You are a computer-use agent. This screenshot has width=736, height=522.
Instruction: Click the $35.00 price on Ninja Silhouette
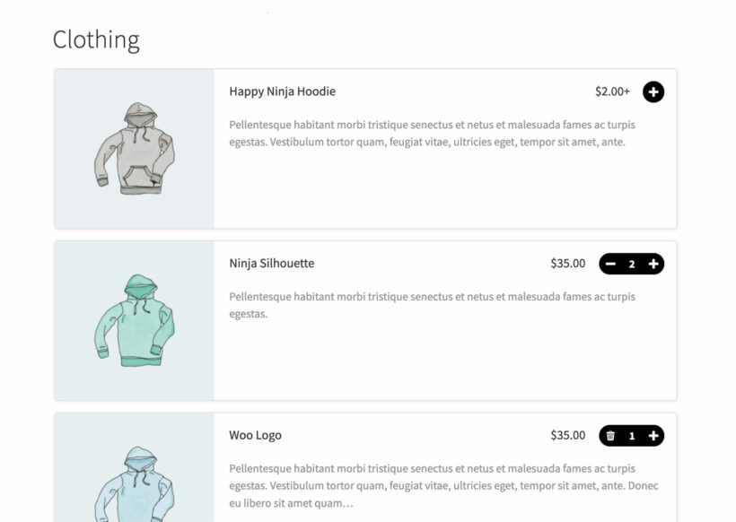[x=569, y=263]
